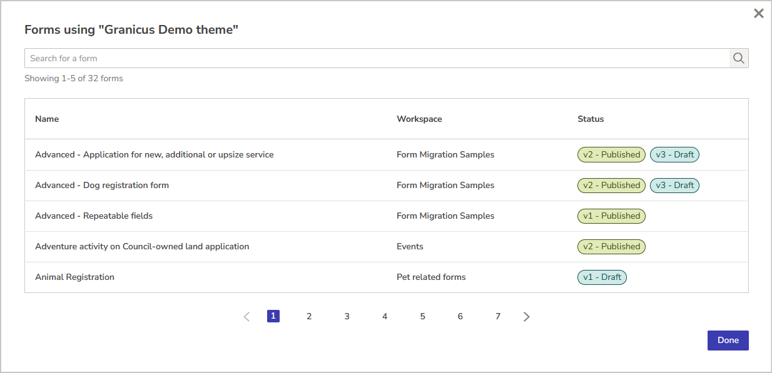Click Pet related forms workspace cell

431,277
